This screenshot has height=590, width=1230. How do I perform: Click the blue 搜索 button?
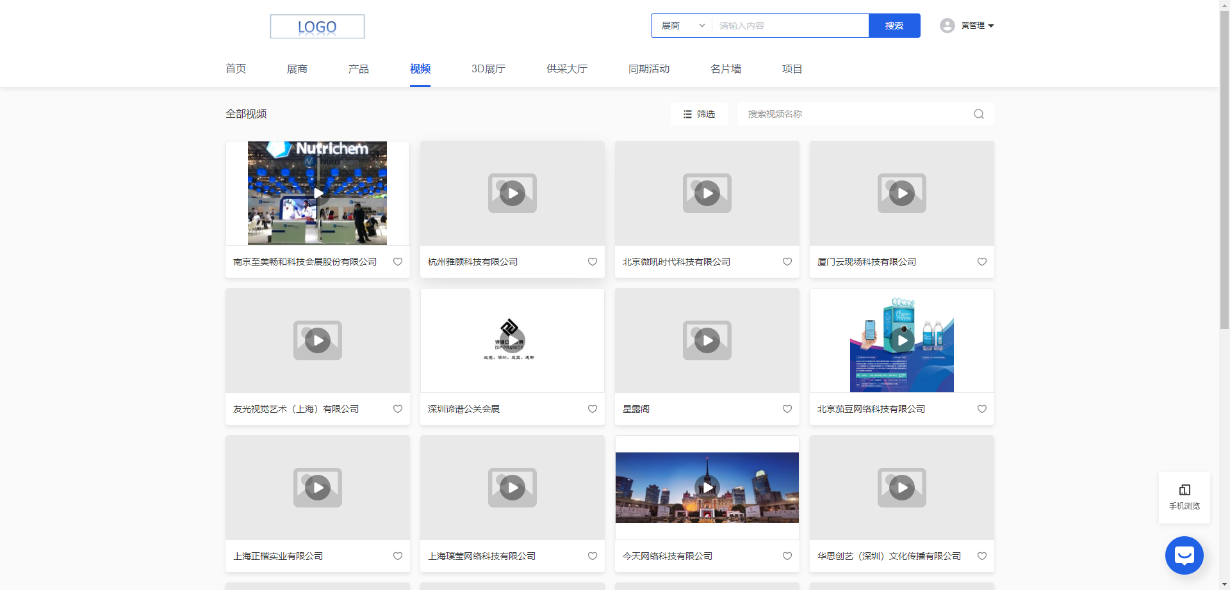click(x=894, y=26)
